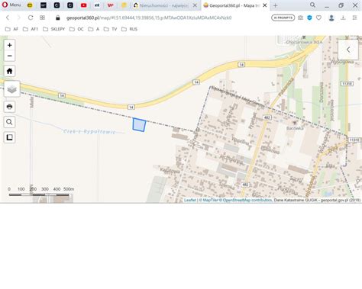Image resolution: width=362 pixels, height=289 pixels.
Task: Open the YouTube pinned tab
Action: tap(83, 5)
